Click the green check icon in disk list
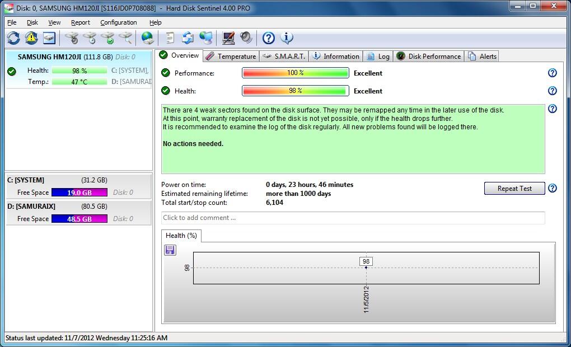This screenshot has height=347, width=571. point(12,72)
